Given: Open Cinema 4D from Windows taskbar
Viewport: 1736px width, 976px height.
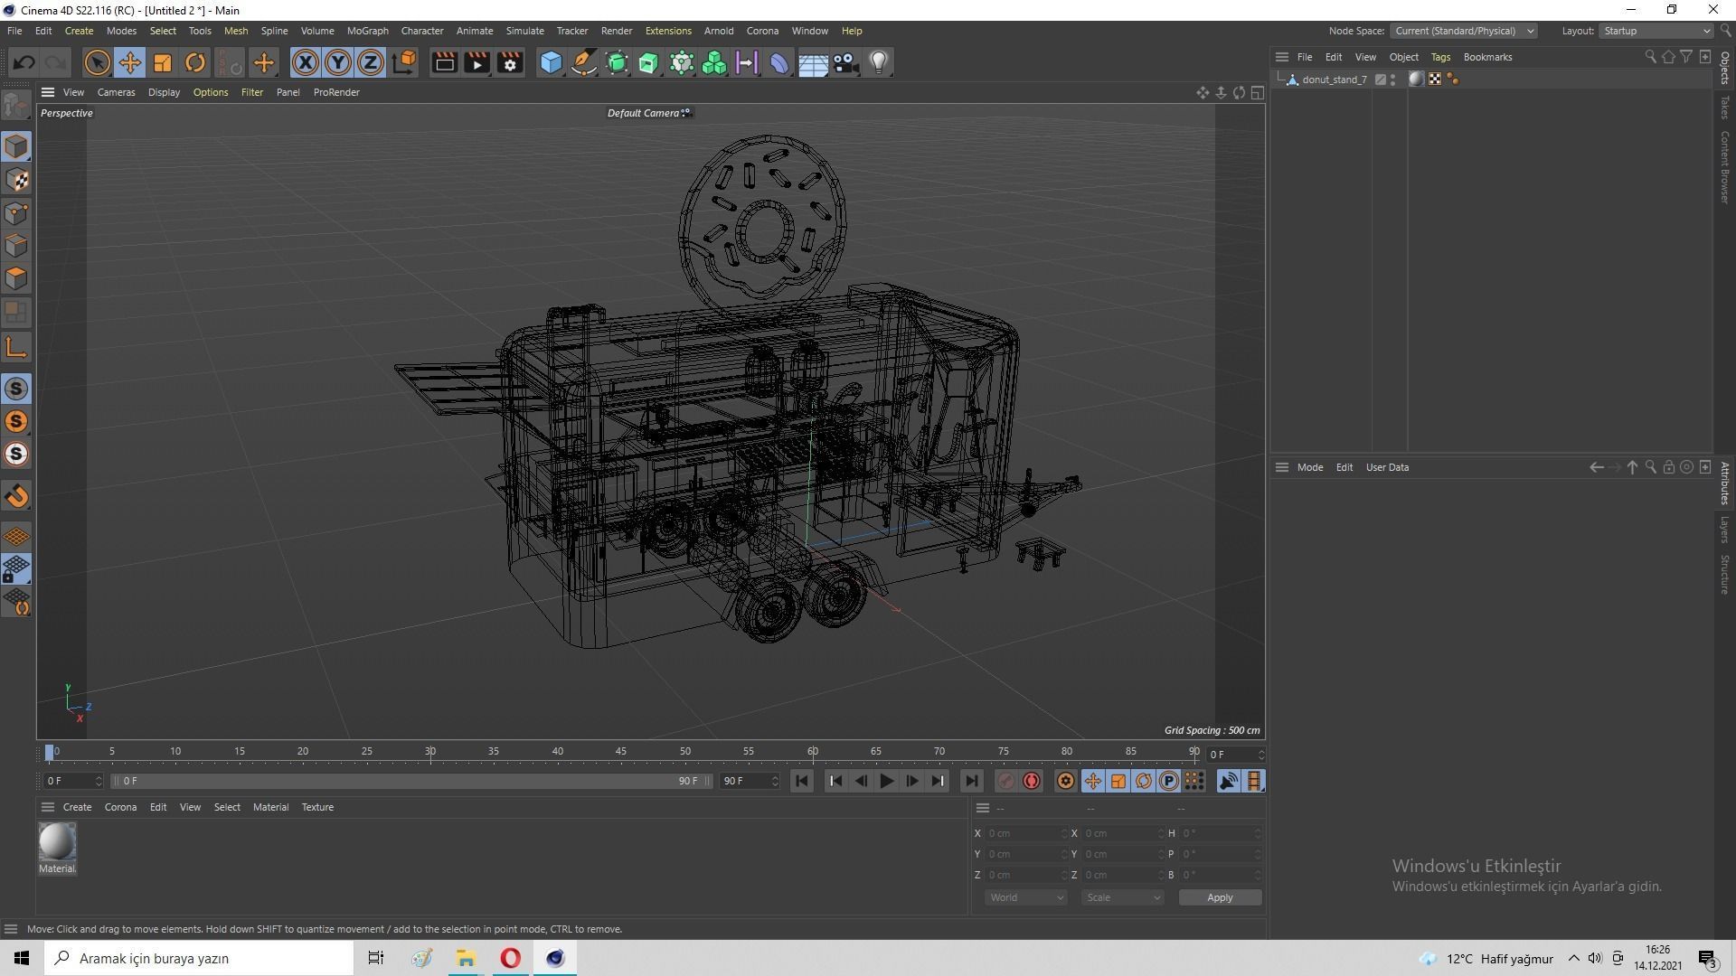Looking at the screenshot, I should [x=555, y=958].
